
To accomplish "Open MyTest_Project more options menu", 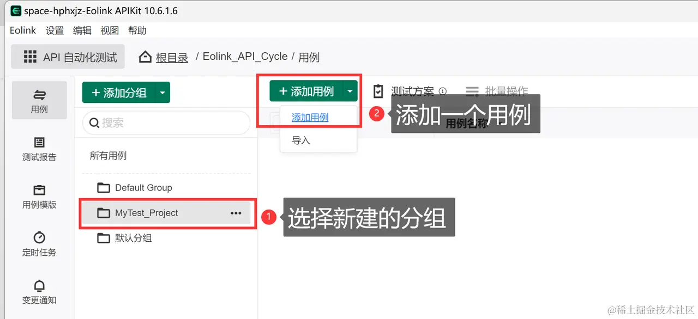I will tap(236, 213).
